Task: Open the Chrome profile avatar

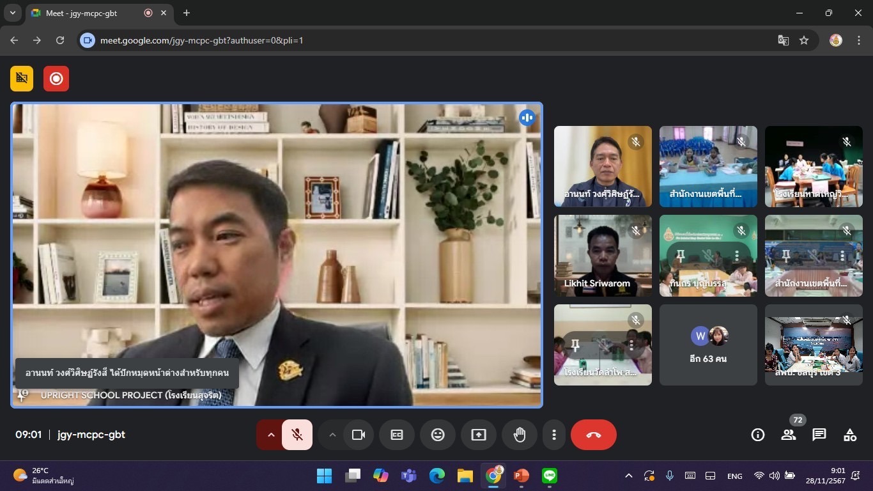Action: tap(836, 40)
